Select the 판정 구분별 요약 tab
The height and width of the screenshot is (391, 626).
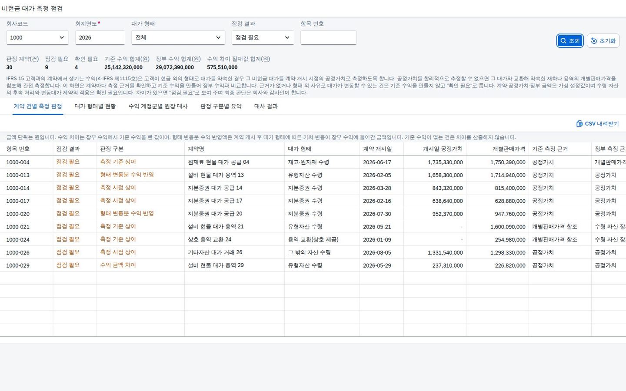(x=221, y=106)
